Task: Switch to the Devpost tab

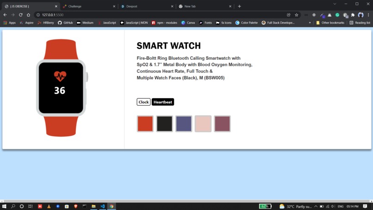Action: point(147,6)
